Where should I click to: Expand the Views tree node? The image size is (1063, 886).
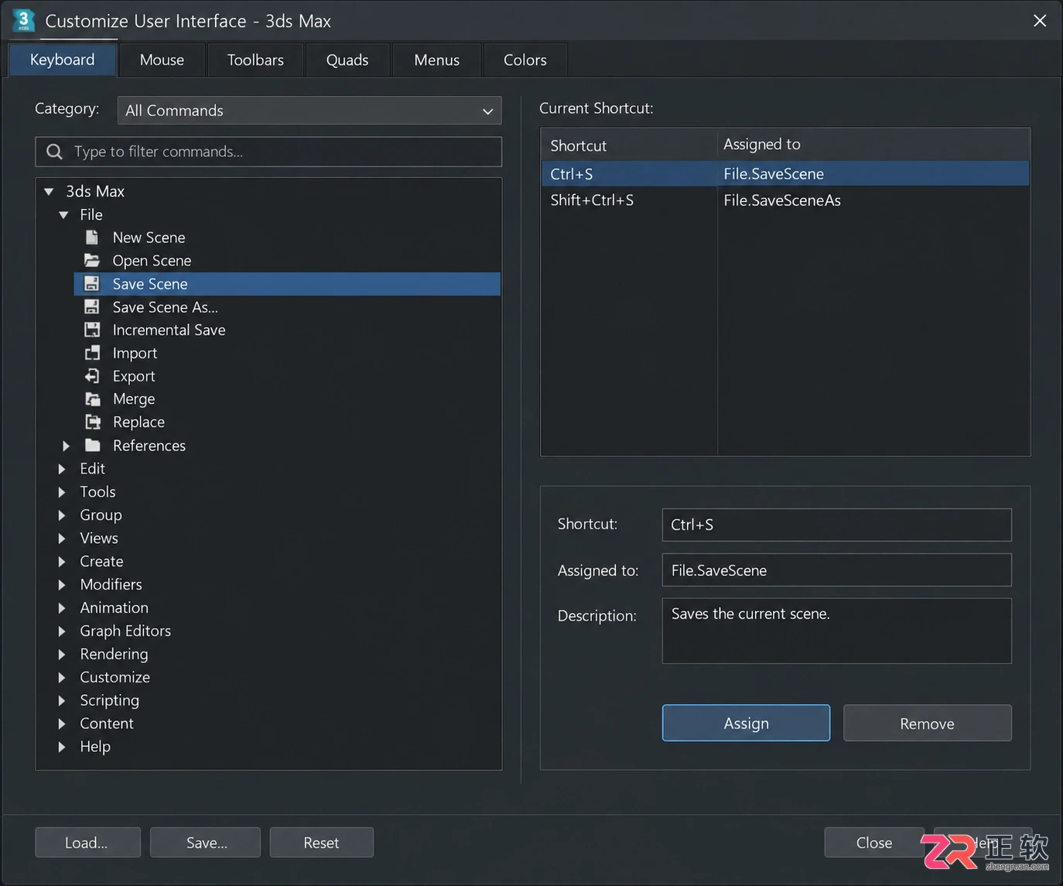[62, 539]
